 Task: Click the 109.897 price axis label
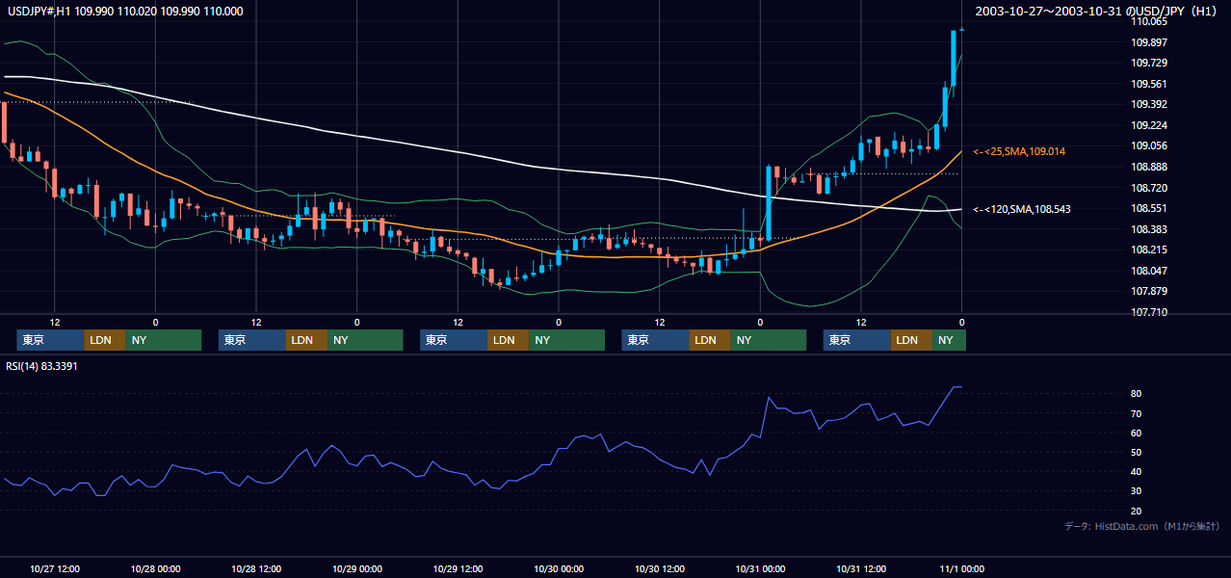1149,42
